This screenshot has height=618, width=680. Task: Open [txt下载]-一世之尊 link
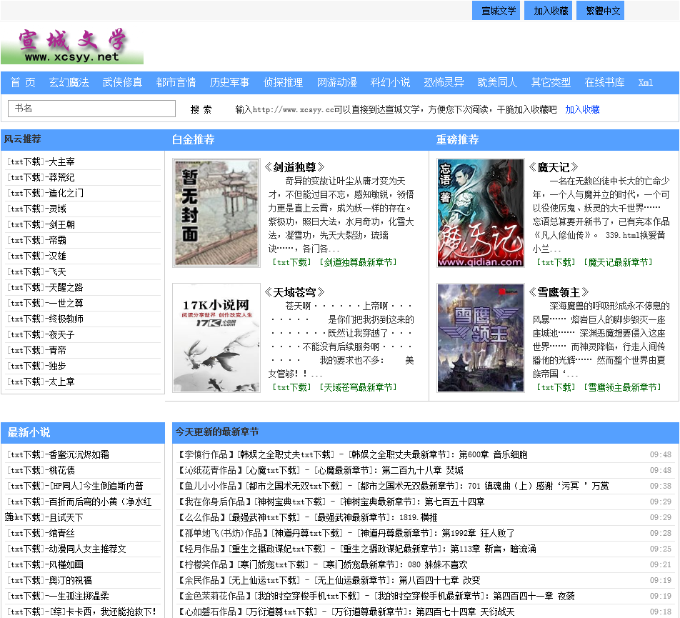pos(45,303)
